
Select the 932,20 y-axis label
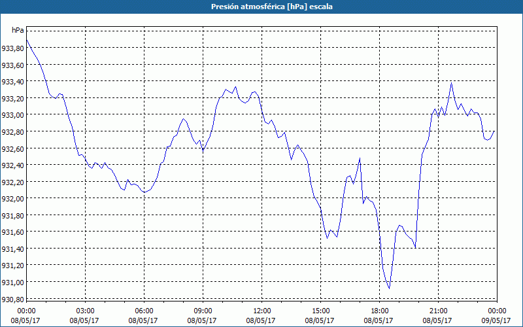[x=12, y=182]
